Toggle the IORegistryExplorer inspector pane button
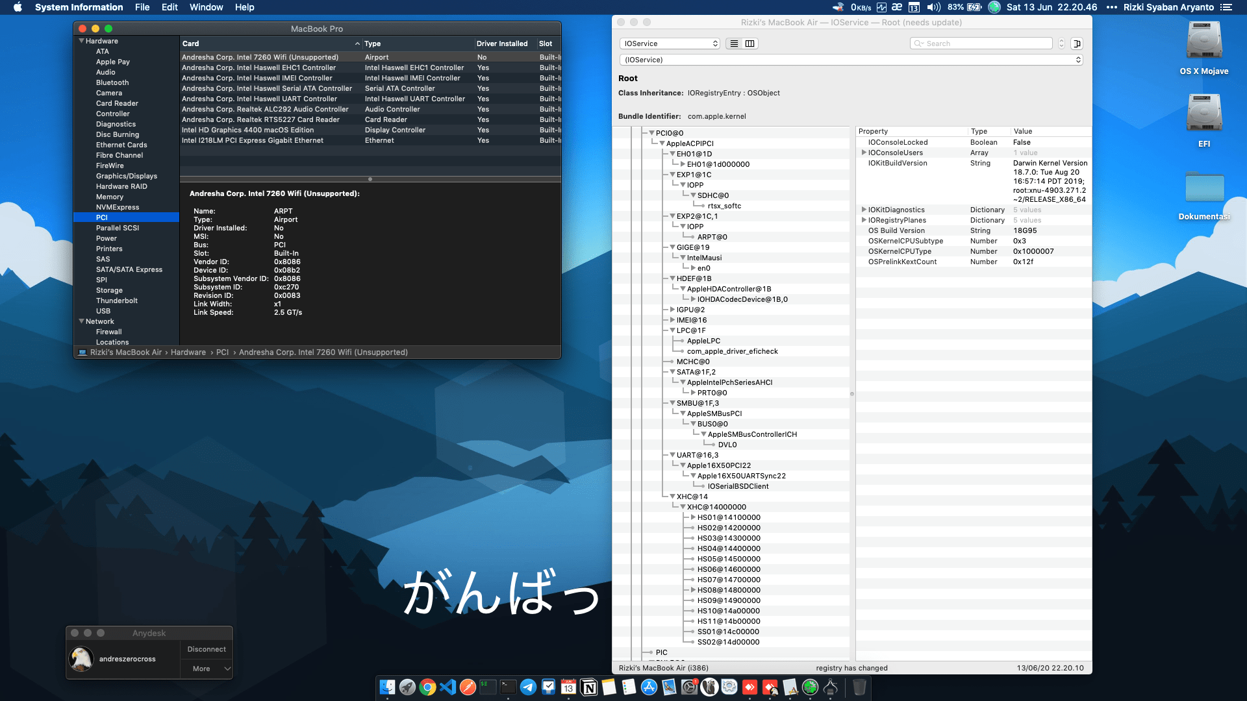 1077,43
